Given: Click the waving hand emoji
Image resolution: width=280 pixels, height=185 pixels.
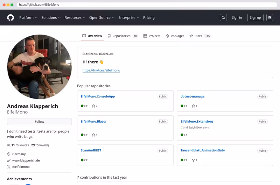Looking at the screenshot, I should click(x=101, y=62).
